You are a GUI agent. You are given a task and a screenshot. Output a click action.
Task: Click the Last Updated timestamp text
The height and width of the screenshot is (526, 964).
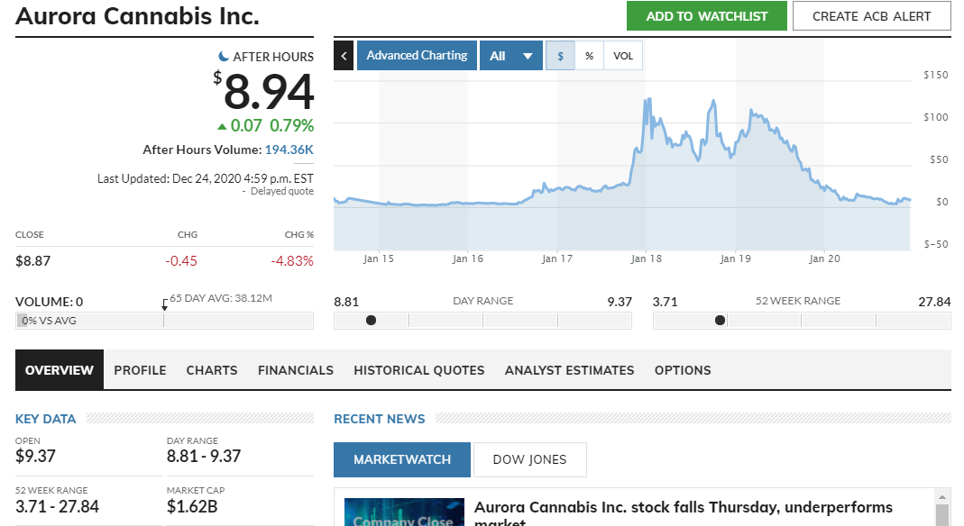pyautogui.click(x=206, y=178)
